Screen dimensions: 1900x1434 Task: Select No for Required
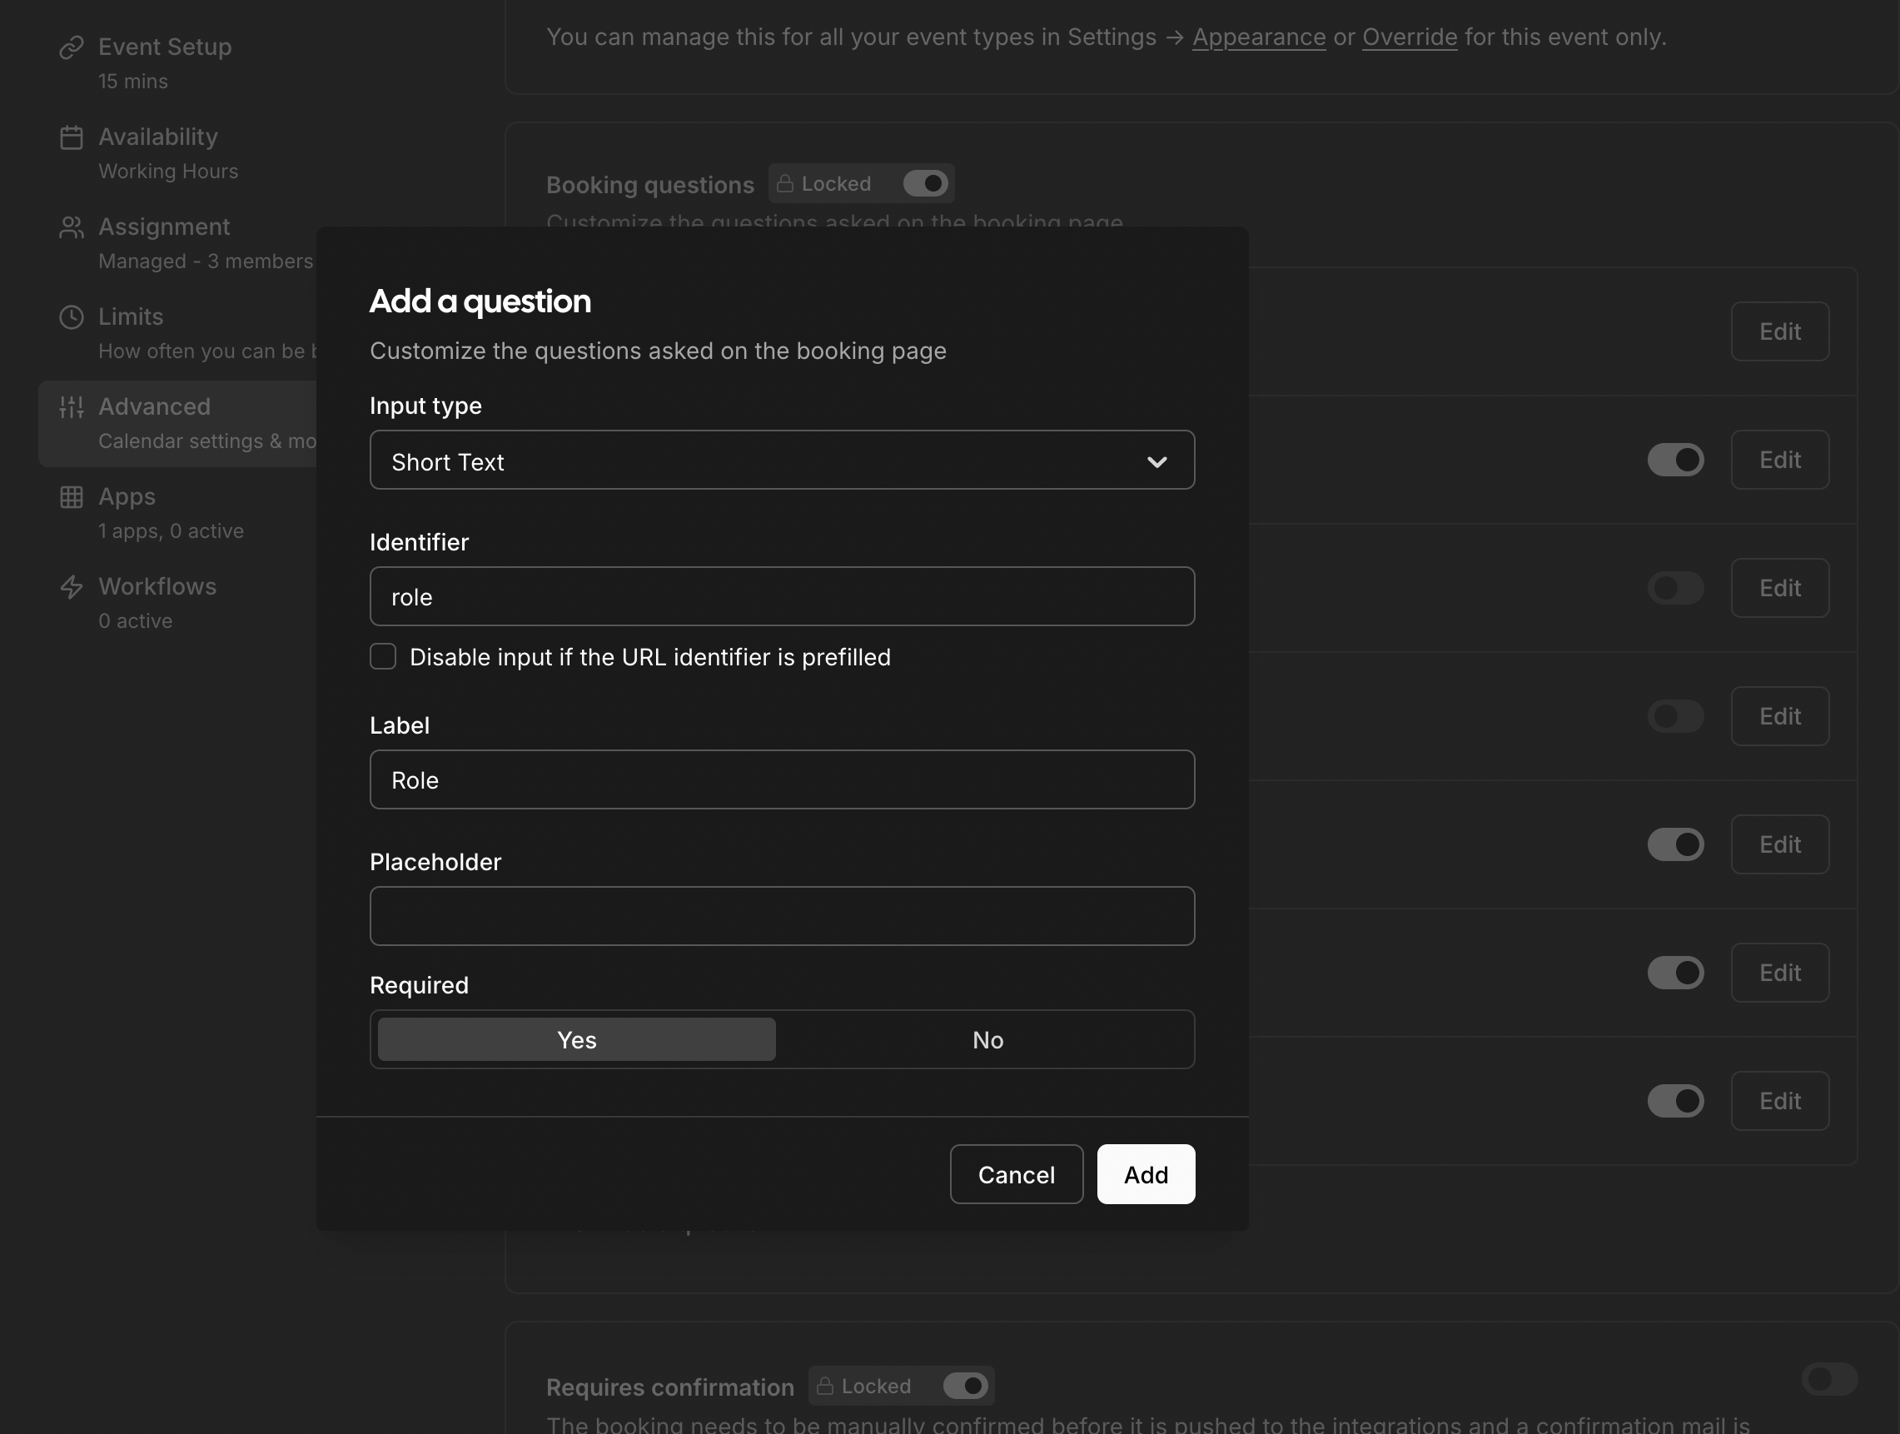pyautogui.click(x=987, y=1039)
